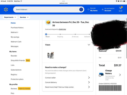Viewport: 127px width, 95px height.
Task: Open My savings
Action: [x=15, y=37]
